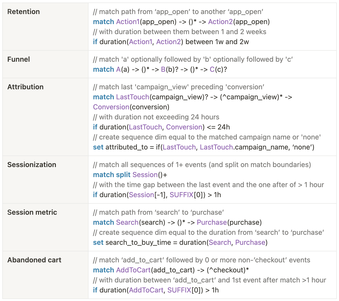This screenshot has width=339, height=301.
Task: Select the Session metric row label
Action: (32, 212)
